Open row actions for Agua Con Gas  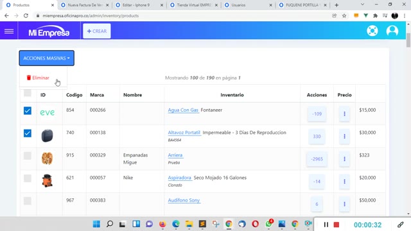coord(344,114)
